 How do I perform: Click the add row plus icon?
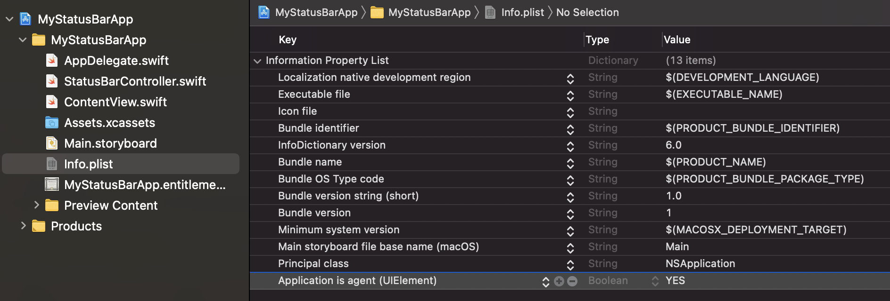pyautogui.click(x=559, y=281)
